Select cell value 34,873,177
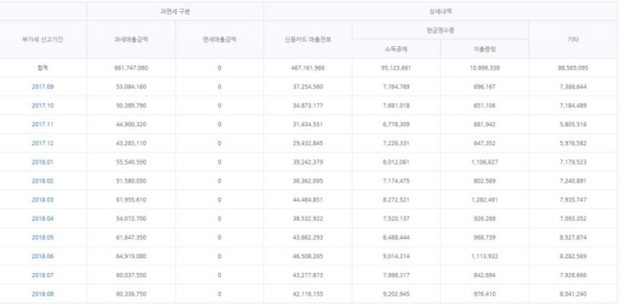This screenshot has width=631, height=307. click(x=308, y=106)
